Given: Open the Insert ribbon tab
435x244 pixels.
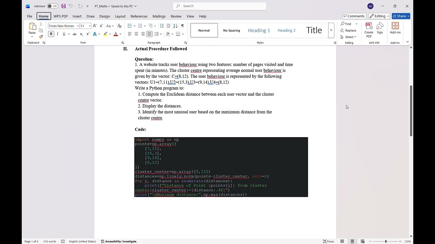Looking at the screenshot, I should tap(77, 16).
